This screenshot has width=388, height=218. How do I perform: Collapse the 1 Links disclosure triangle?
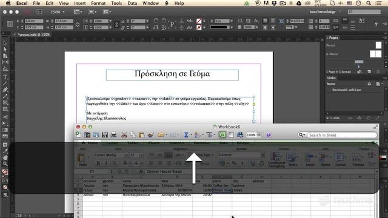327,118
